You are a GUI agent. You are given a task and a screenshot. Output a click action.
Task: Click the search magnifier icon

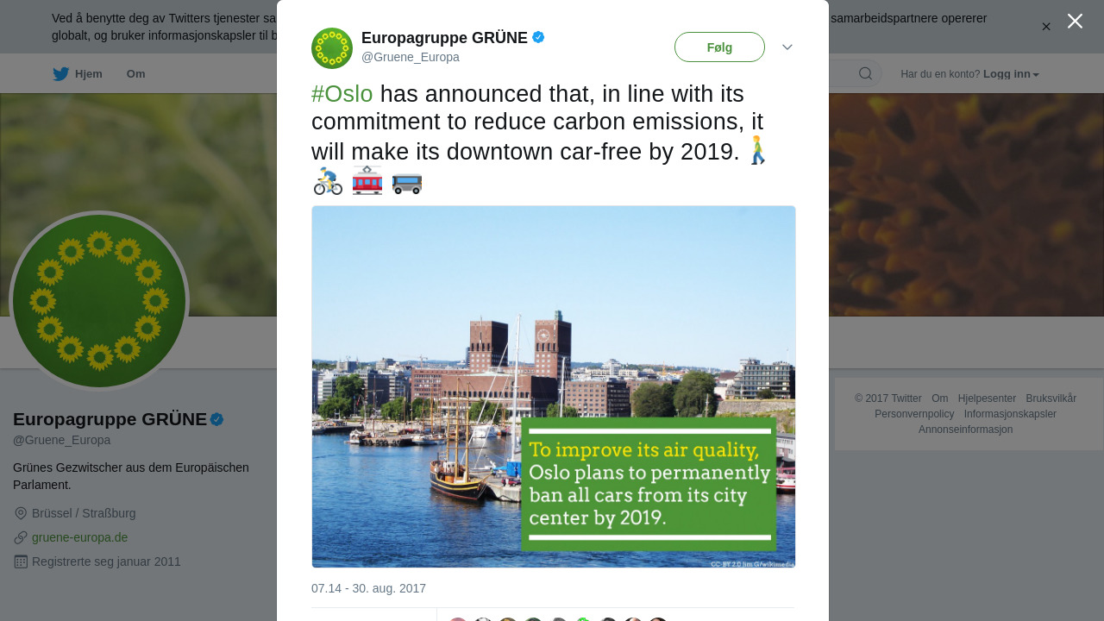(x=865, y=74)
